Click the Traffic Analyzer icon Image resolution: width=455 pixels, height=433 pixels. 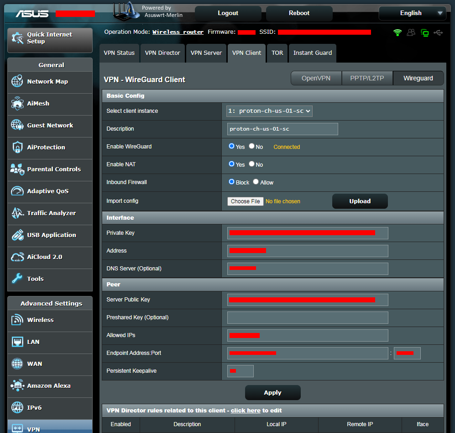(17, 213)
